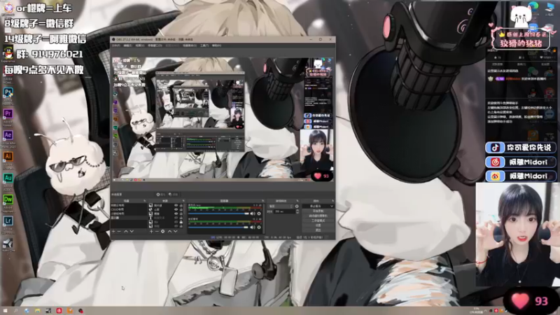Toggle visibility eye of fourth source row

176,218
